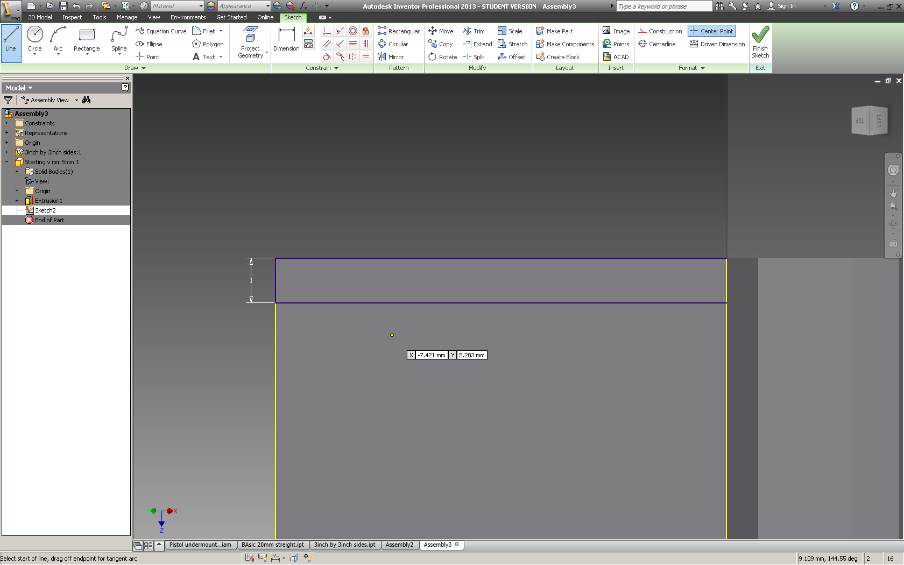Collapse the Starting v mm 5mm:1 node

point(6,162)
